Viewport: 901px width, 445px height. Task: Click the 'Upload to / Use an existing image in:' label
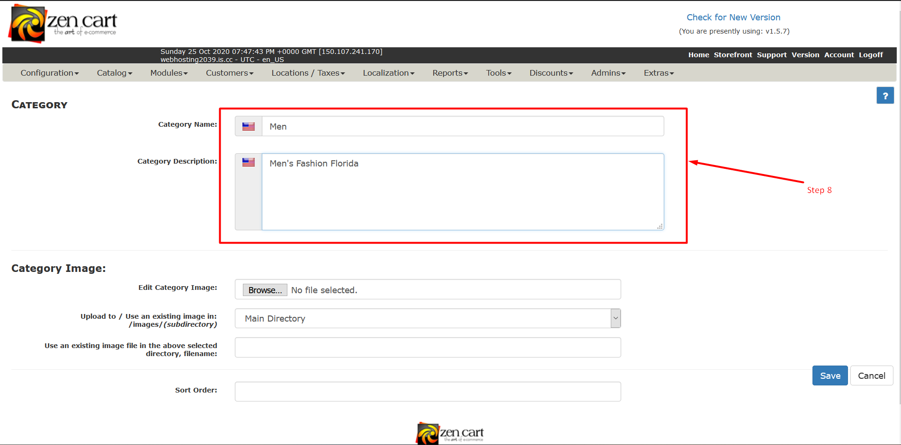coord(149,320)
